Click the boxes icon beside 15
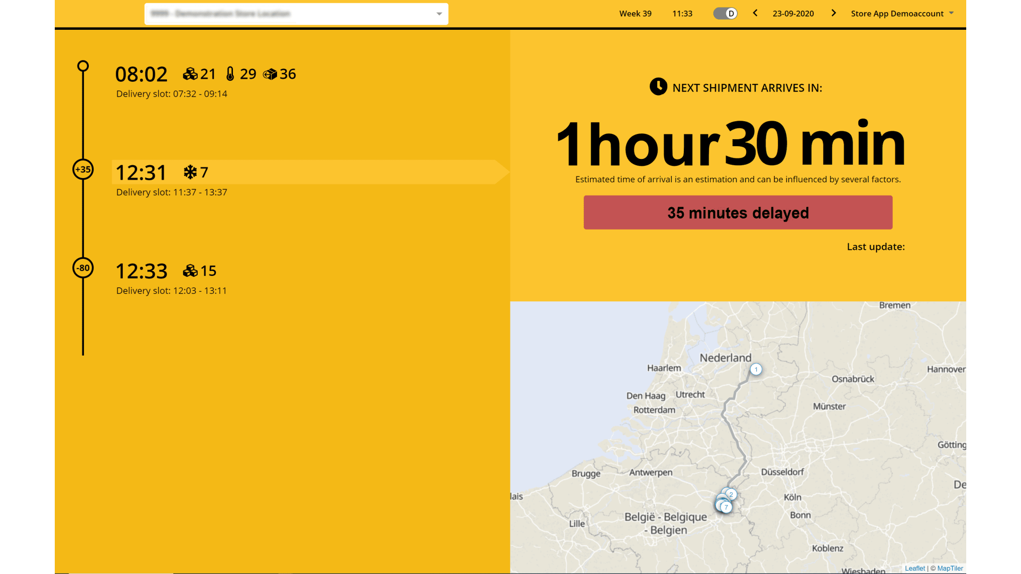The image size is (1021, 574). click(190, 271)
